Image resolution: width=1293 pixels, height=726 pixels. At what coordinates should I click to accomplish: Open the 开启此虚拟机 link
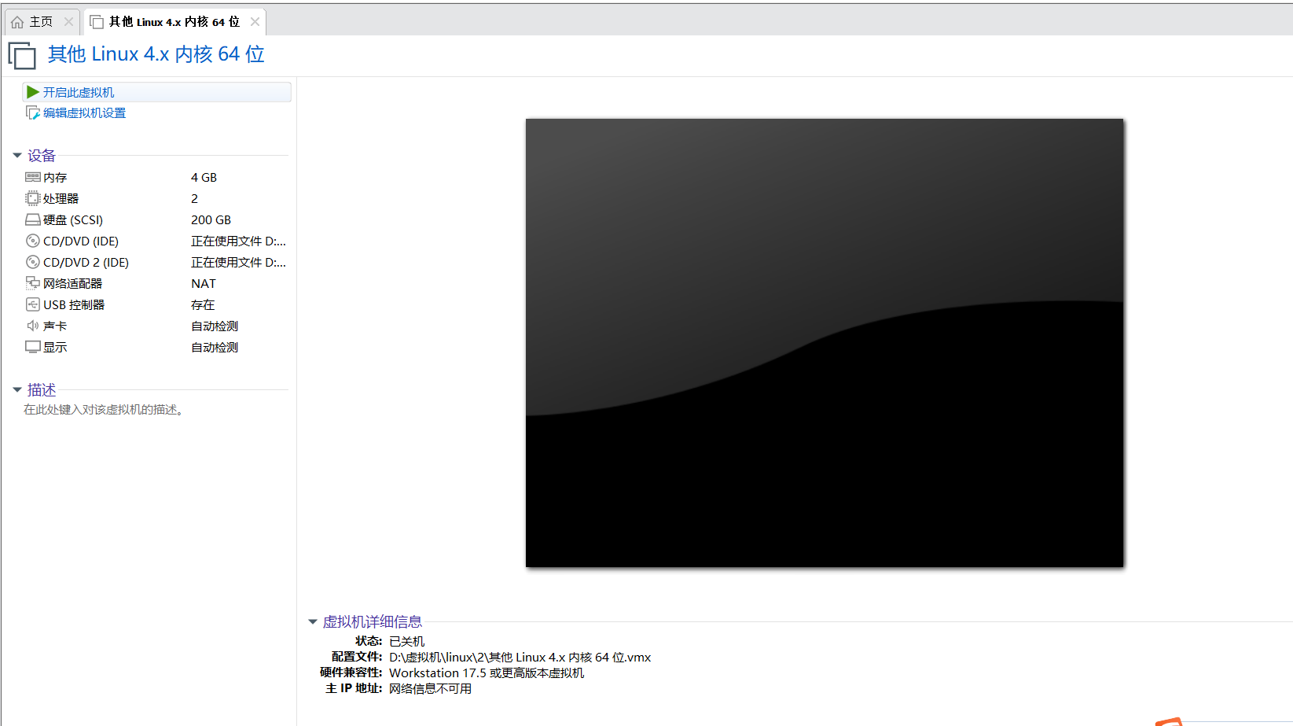tap(79, 92)
